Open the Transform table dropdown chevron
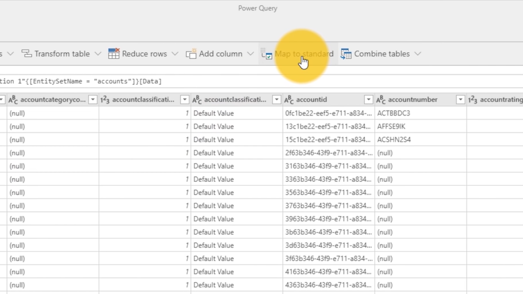The width and height of the screenshot is (523, 294). point(97,54)
